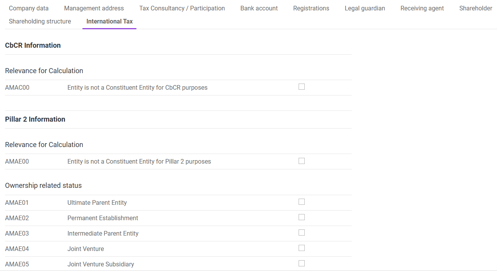The height and width of the screenshot is (271, 497).
Task: Click the International Tax tab
Action: pyautogui.click(x=109, y=21)
